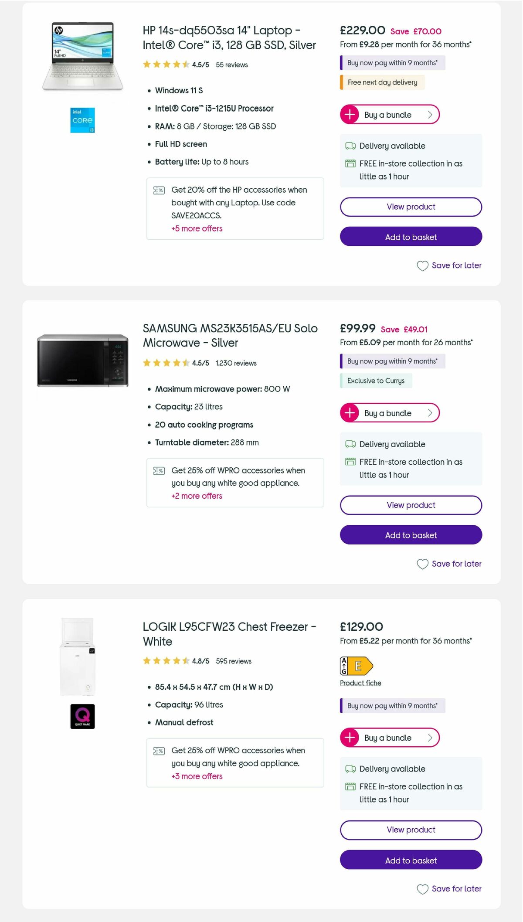The image size is (523, 922).
Task: Save the LOGIK chest freezer for later
Action: pos(449,889)
